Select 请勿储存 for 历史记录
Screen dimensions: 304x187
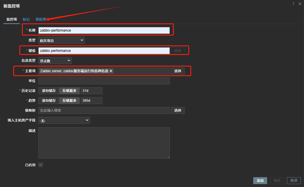(x=49, y=91)
